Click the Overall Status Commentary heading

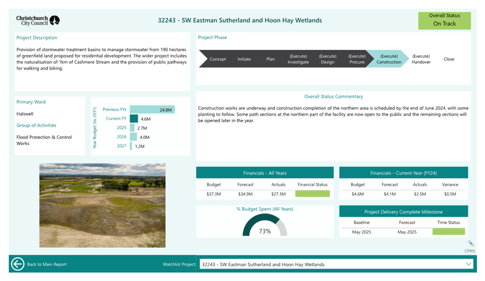pos(334,97)
